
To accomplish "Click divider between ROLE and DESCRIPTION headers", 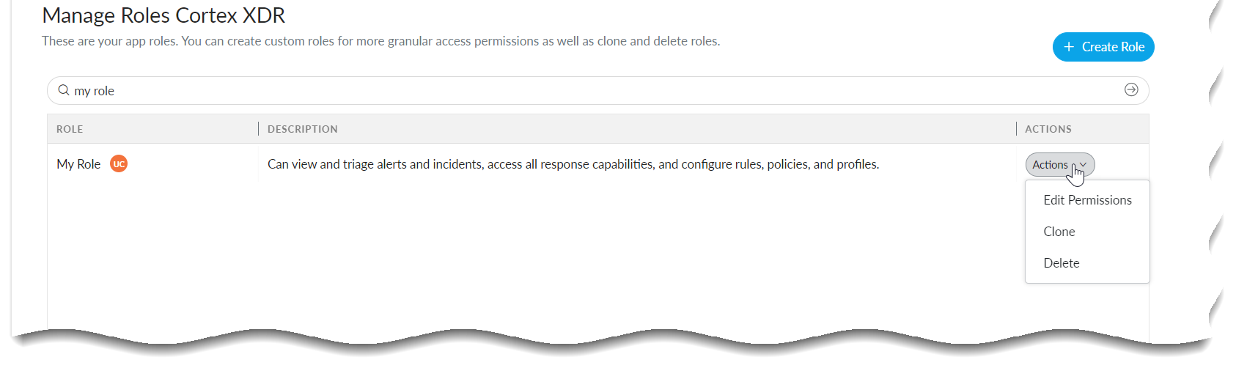I will pos(259,129).
